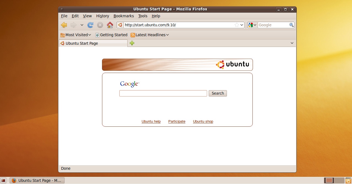Go to the Home page
The height and width of the screenshot is (184, 352).
coord(110,25)
